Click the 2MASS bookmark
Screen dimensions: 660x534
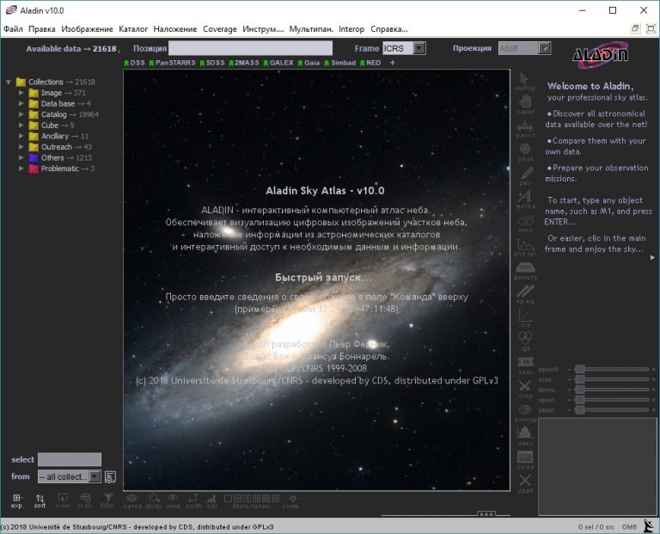244,63
